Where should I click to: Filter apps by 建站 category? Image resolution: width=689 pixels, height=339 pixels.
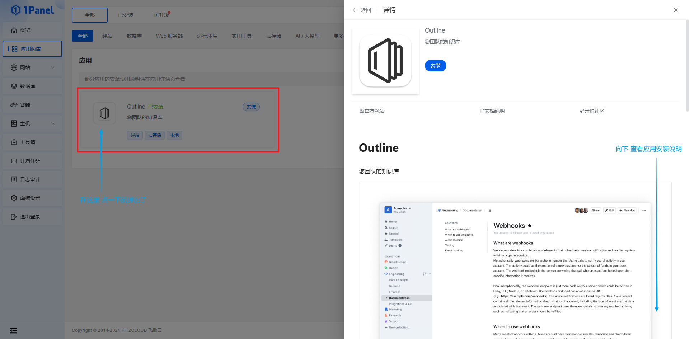(107, 36)
